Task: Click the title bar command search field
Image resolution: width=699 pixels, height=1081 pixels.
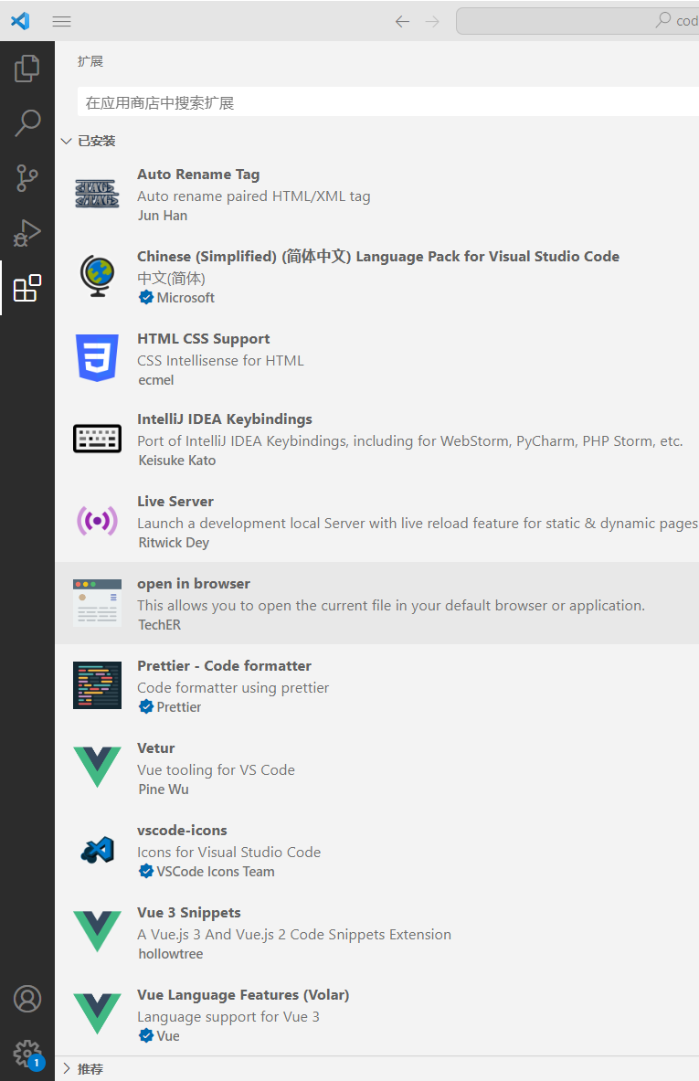Action: (576, 21)
